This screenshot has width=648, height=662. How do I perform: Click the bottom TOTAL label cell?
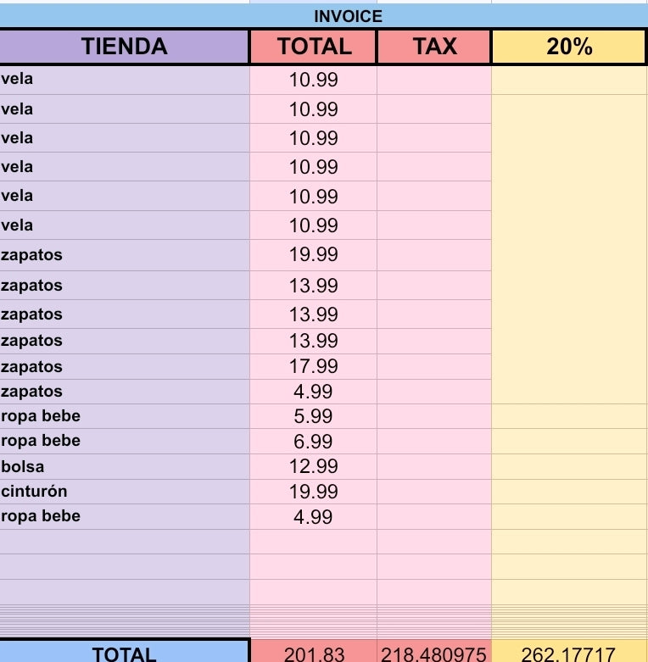[124, 652]
